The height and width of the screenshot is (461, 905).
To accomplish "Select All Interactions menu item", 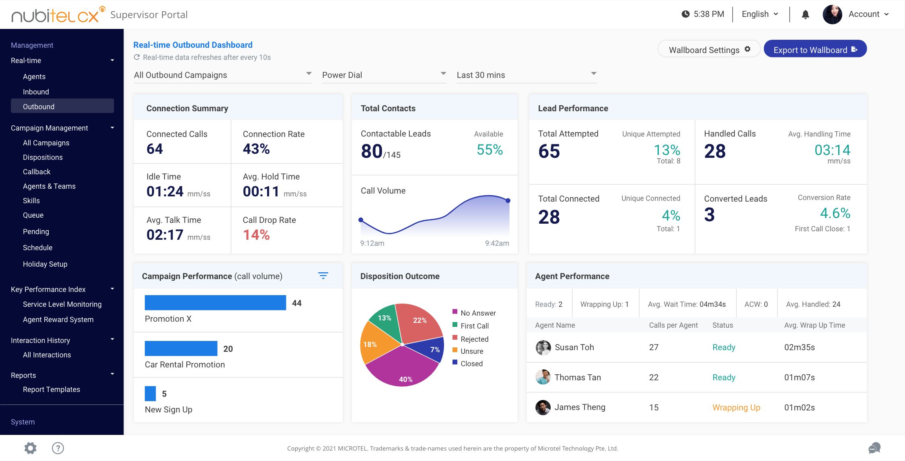I will 47,355.
